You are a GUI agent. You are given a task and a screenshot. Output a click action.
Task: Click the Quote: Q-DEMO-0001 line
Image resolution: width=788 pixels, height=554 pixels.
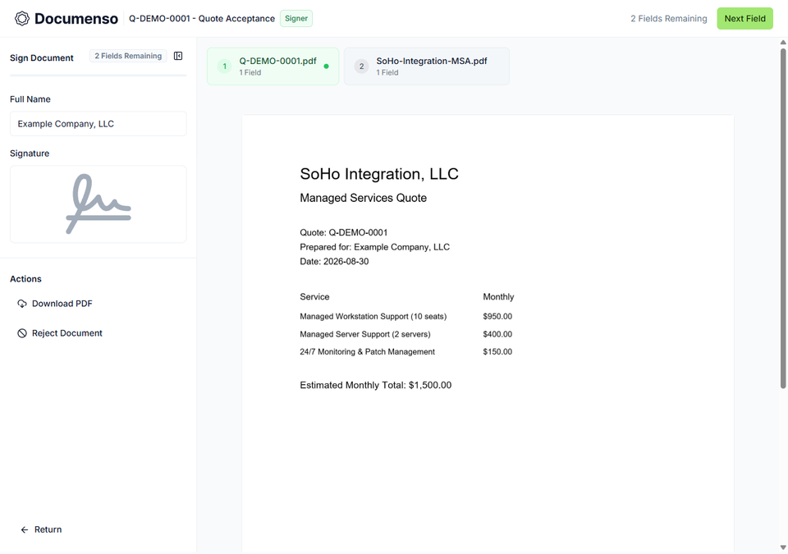coord(344,233)
